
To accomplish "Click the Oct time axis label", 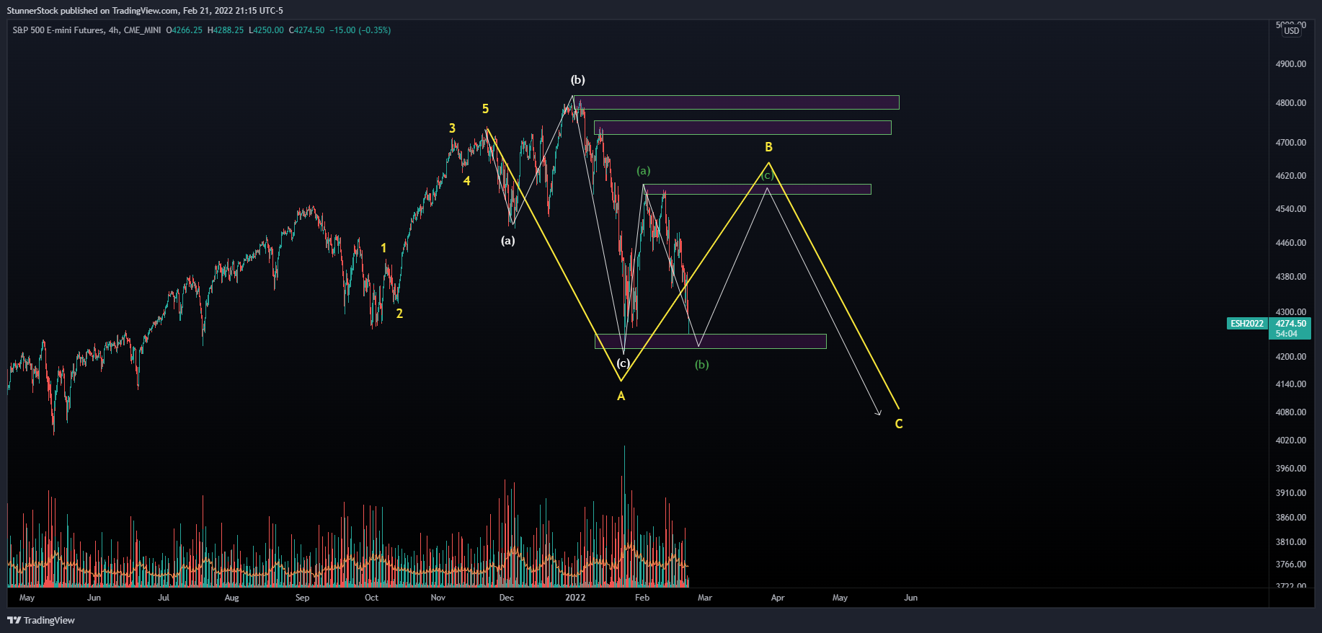I will pos(371,598).
